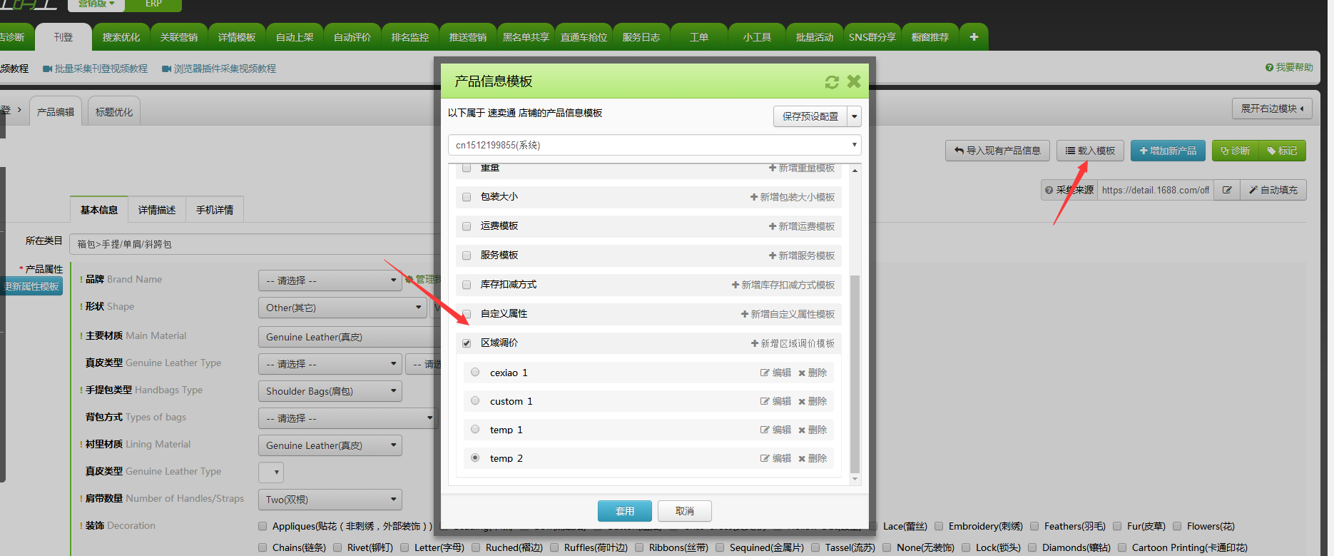Click 自动填充 magic wand button

click(x=1273, y=190)
